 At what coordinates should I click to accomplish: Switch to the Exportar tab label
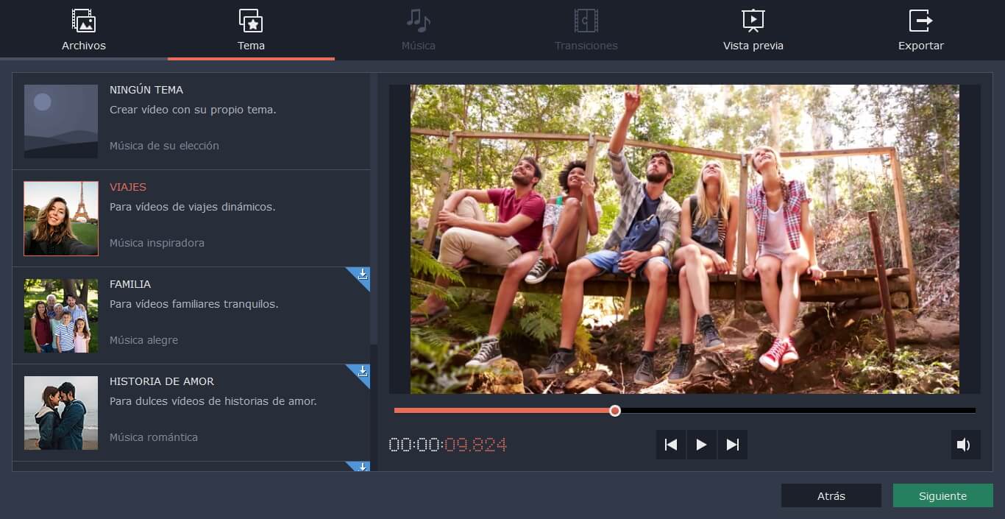pos(920,46)
